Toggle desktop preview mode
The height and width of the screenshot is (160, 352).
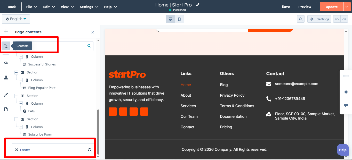point(170,19)
